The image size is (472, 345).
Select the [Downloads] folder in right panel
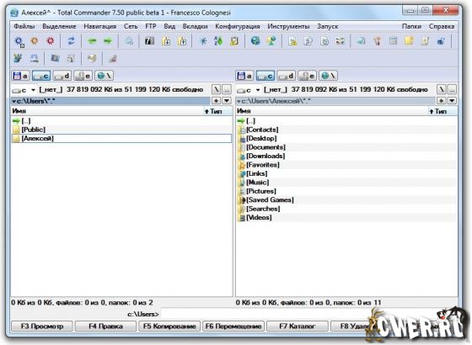click(x=346, y=156)
